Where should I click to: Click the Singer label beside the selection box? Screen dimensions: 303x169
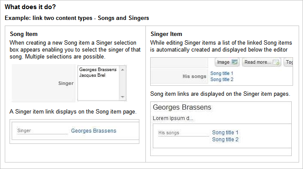click(66, 83)
